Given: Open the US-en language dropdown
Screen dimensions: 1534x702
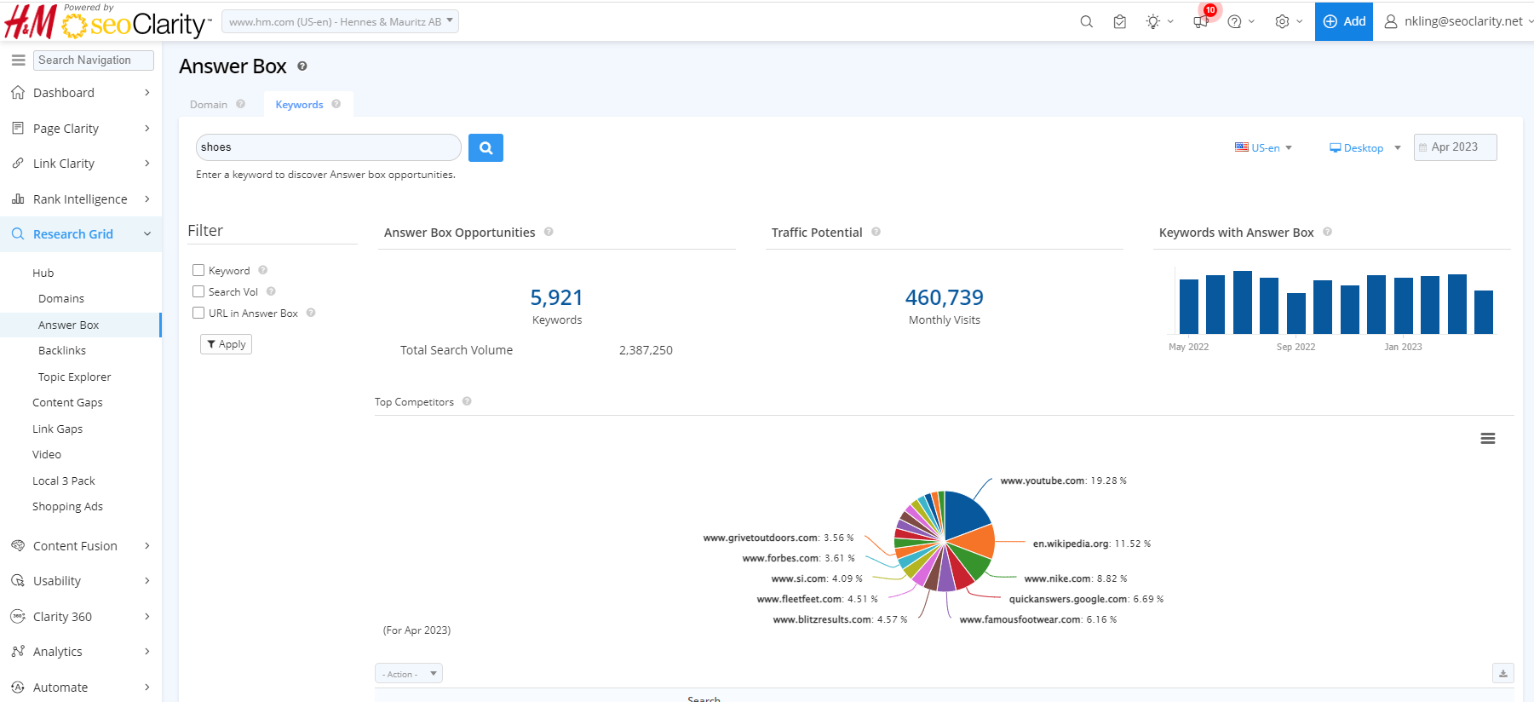Looking at the screenshot, I should pyautogui.click(x=1264, y=148).
